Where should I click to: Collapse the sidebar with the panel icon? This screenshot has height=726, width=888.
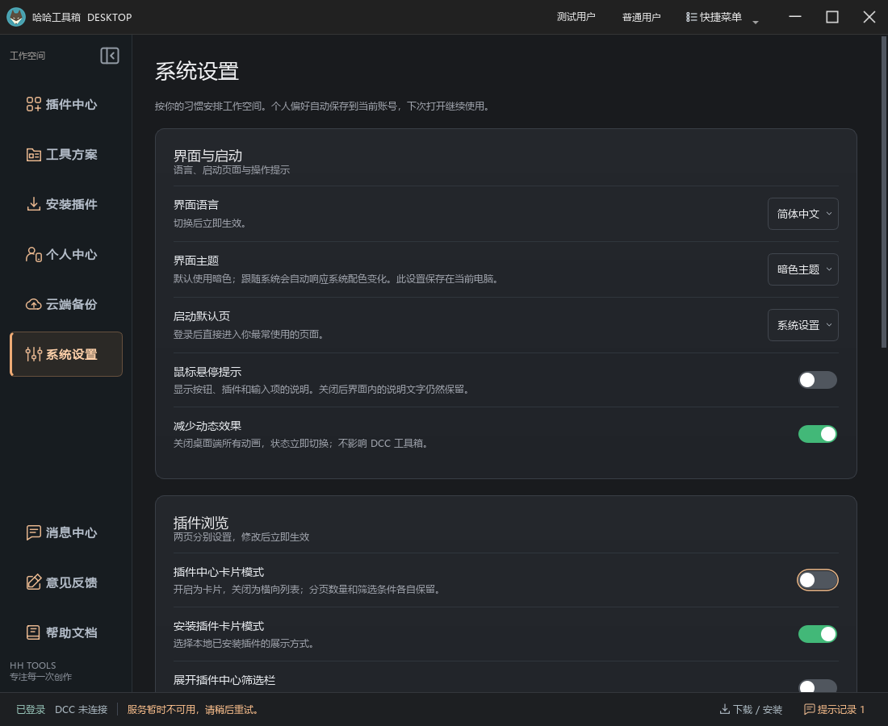tap(109, 56)
